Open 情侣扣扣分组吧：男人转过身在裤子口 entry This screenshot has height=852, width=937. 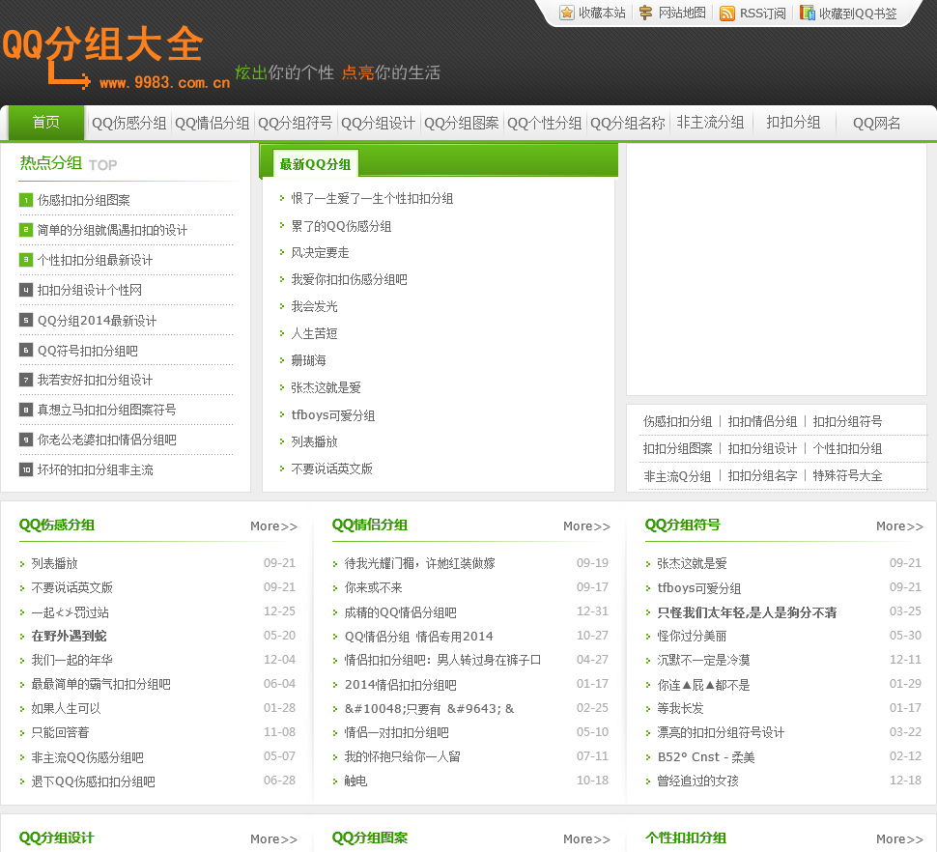(x=442, y=660)
